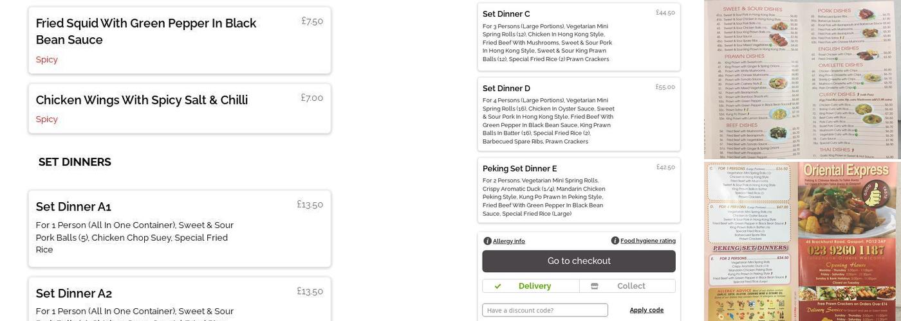Viewport: 901px width, 321px height.
Task: Choose Peking Set Dinner E
Action: click(579, 190)
